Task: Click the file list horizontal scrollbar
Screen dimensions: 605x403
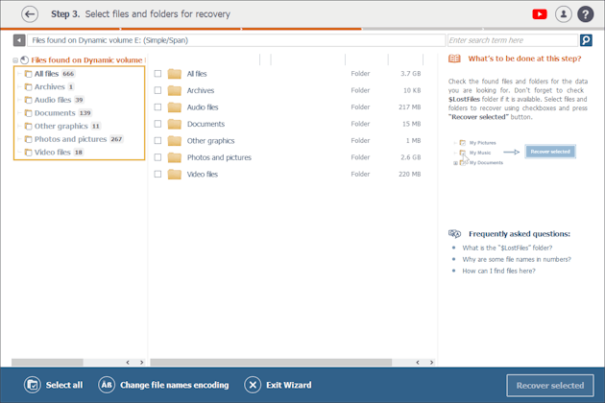Action: 271,363
